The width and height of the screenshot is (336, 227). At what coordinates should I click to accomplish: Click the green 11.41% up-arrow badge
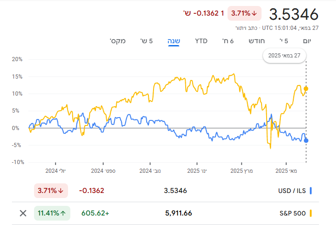(52, 213)
